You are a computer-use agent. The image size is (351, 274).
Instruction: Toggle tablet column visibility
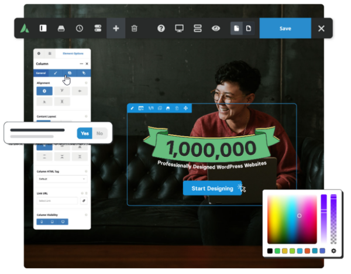click(x=52, y=222)
